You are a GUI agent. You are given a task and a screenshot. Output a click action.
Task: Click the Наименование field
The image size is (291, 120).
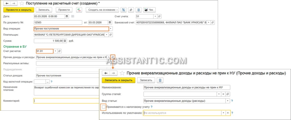coord(187,87)
